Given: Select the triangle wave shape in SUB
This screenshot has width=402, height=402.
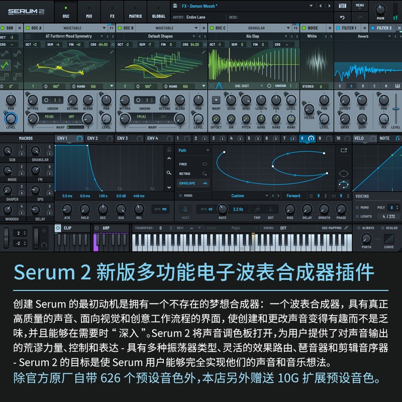Looking at the screenshot, I should 5,65.
